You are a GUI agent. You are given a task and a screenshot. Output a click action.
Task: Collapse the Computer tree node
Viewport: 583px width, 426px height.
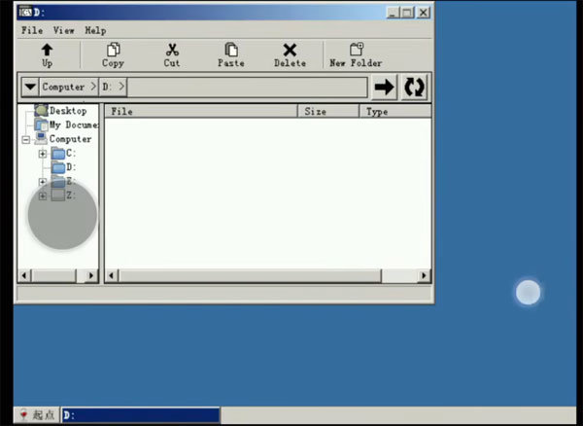tap(26, 139)
